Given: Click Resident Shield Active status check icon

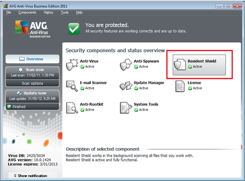Looking at the screenshot, I should click(x=190, y=67).
